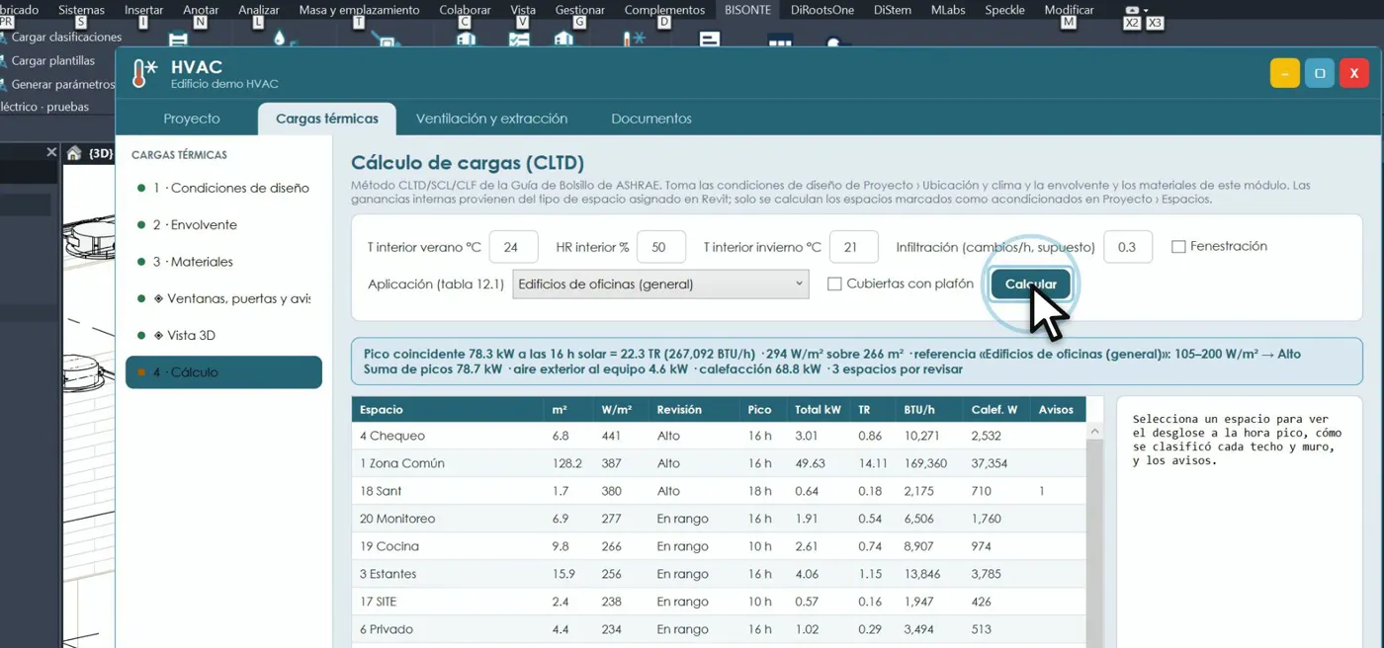The height and width of the screenshot is (648, 1384).
Task: Click the Calef. W column header
Action: point(995,410)
